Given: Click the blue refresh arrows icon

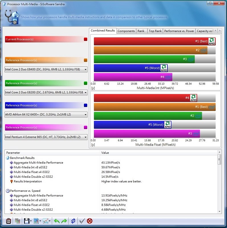Looking at the screenshot, I should click(73, 221).
